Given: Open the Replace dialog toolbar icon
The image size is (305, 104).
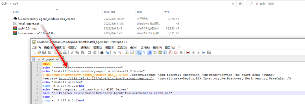Looking at the screenshot, I should pos(107,52).
